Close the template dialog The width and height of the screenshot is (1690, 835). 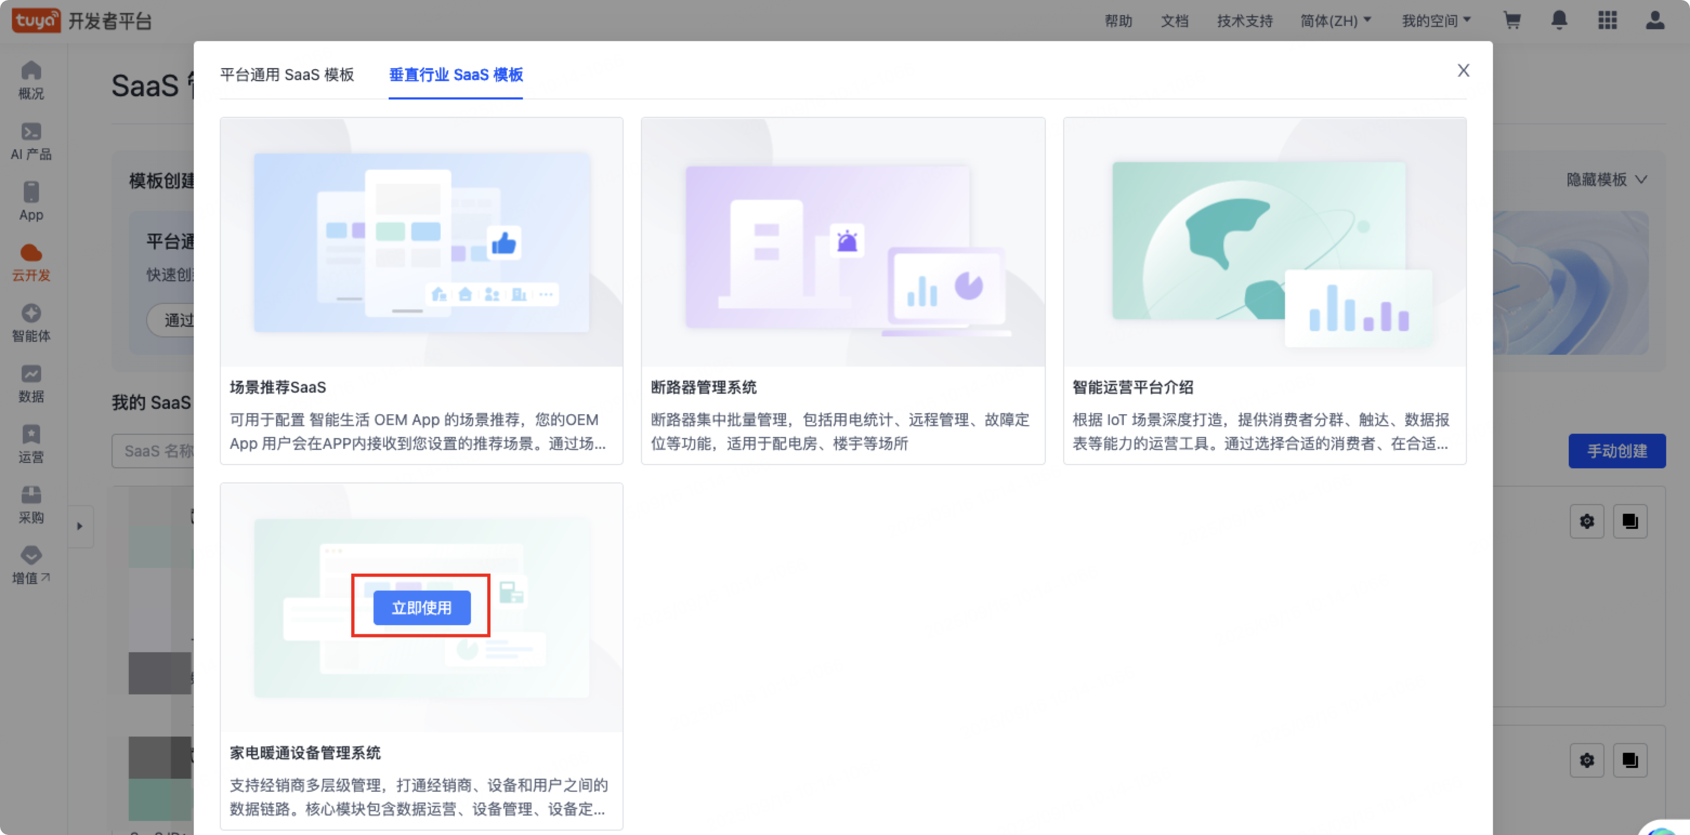click(1463, 70)
